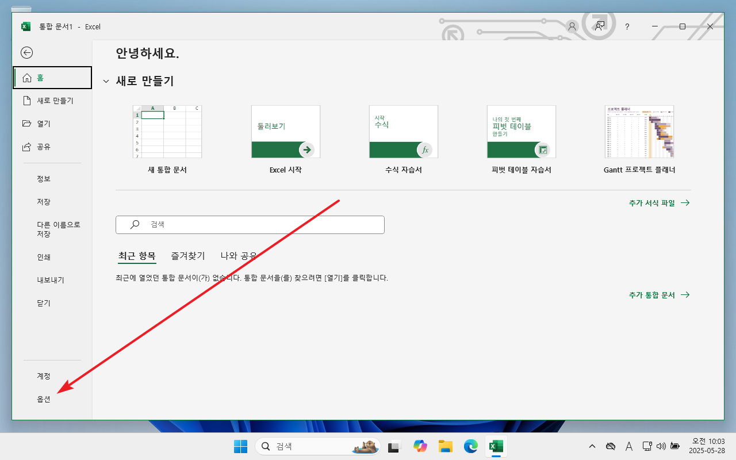Click the account profile icon in title bar
The image size is (736, 460).
[x=572, y=26]
